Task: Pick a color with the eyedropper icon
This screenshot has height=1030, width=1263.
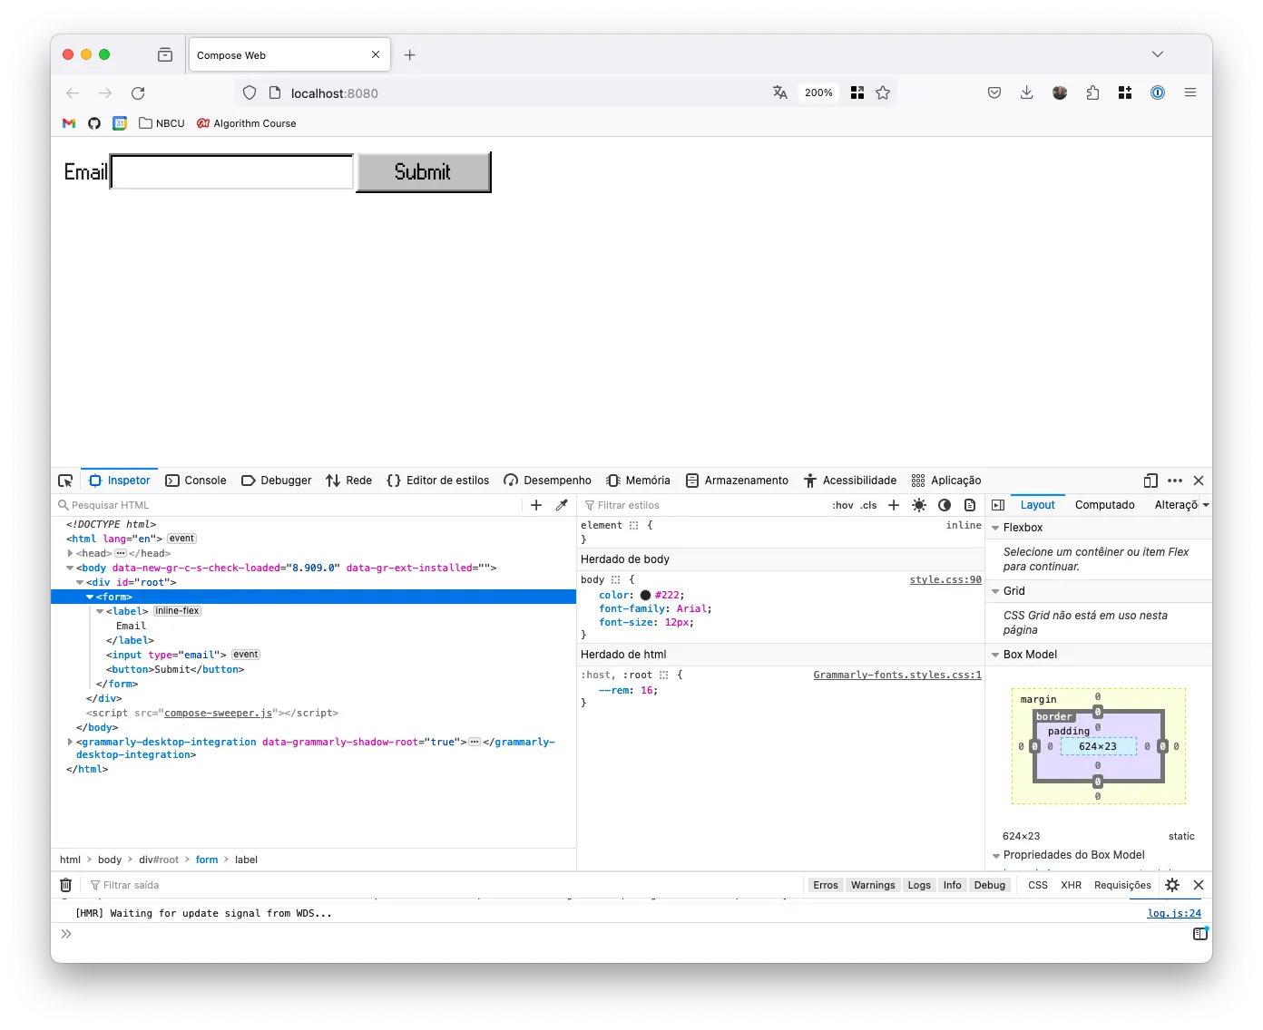Action: pos(562,505)
